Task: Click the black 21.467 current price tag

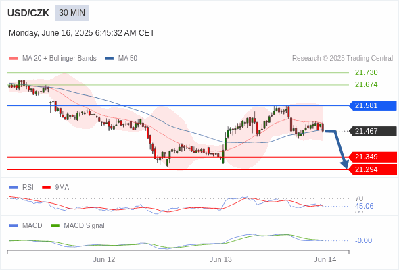Action: (x=372, y=131)
